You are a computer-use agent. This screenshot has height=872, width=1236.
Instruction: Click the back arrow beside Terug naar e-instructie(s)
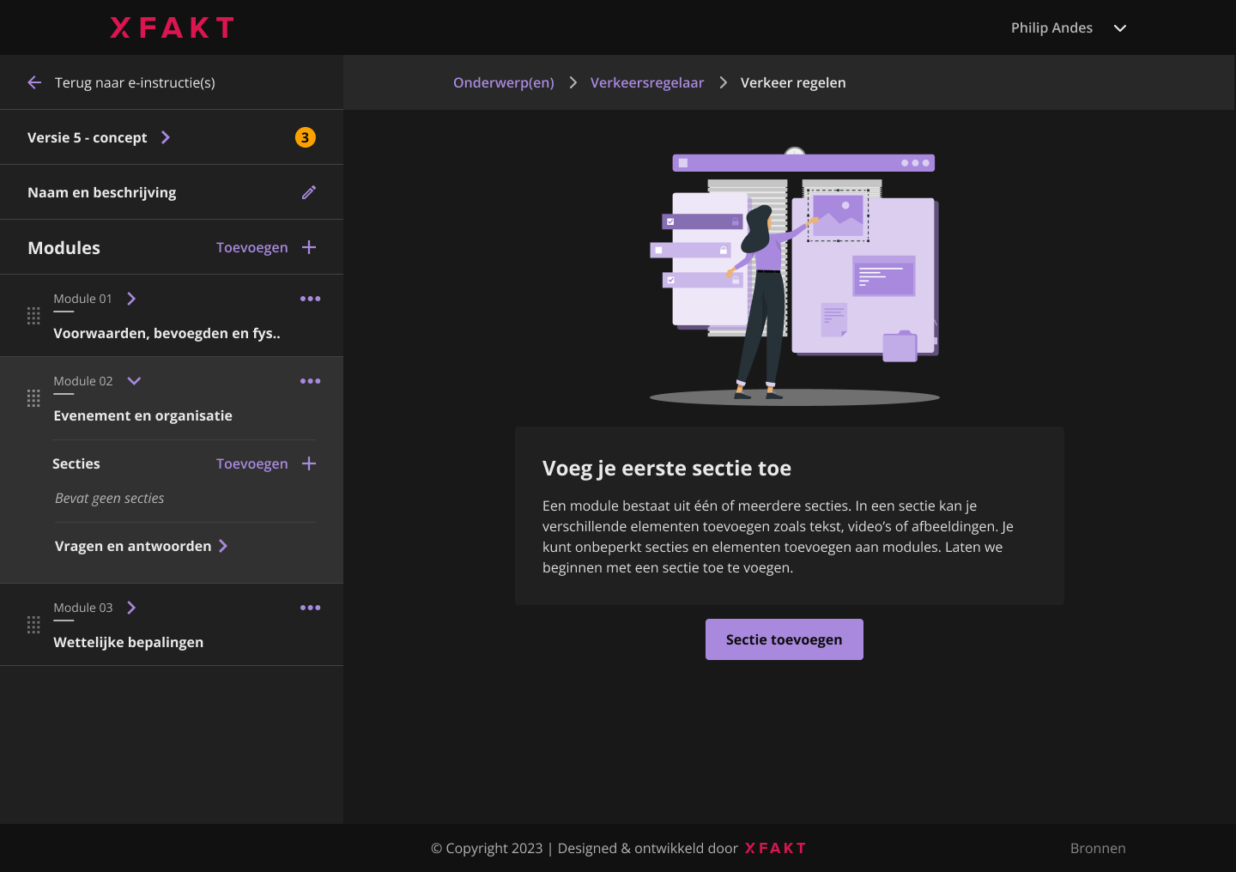click(34, 82)
